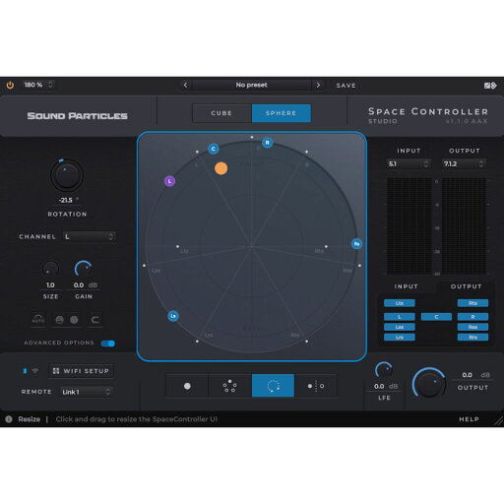Toggle the Rrs output channel

coord(472,337)
